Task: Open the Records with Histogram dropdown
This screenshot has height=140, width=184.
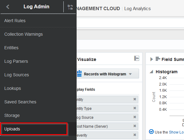Action: click(108, 74)
